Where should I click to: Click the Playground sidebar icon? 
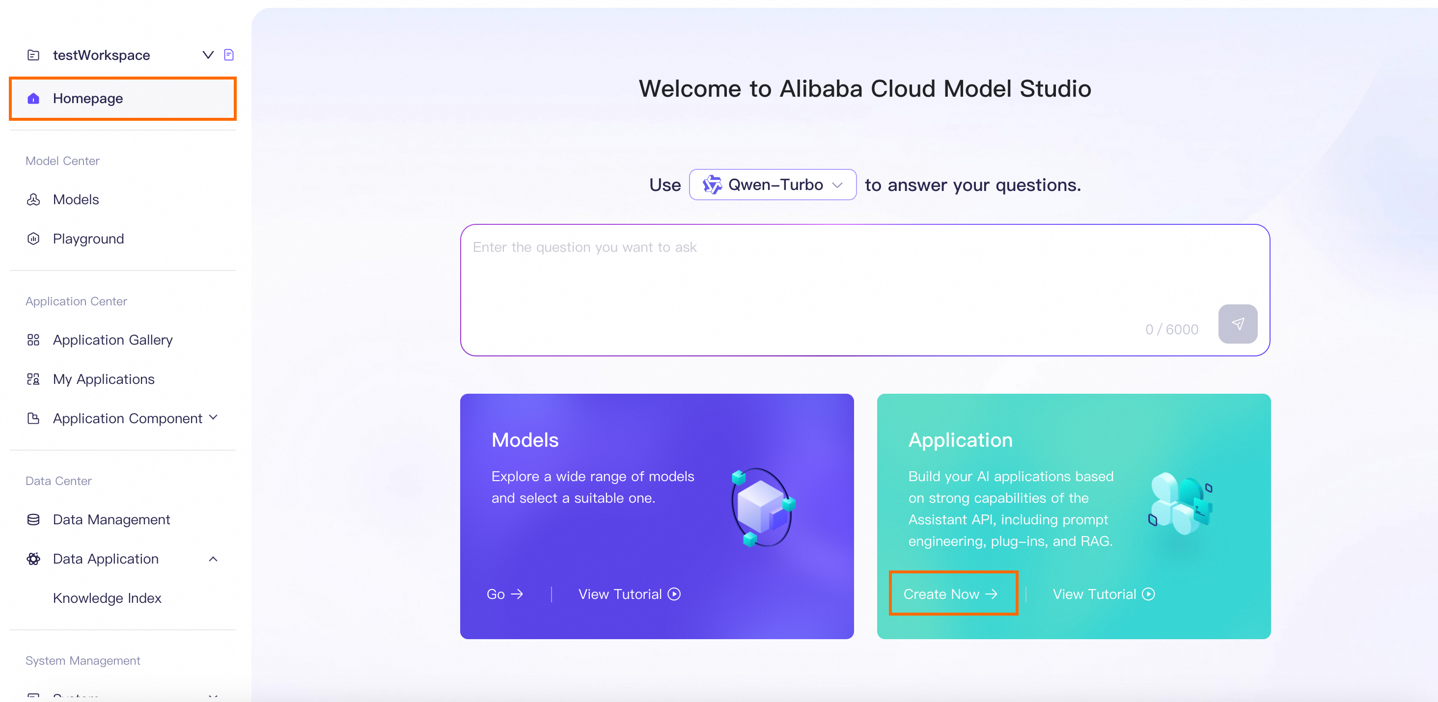click(x=33, y=239)
